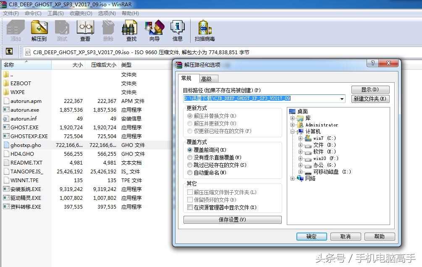Select 覆盖前询问 radio button
This screenshot has height=267, width=422.
point(190,149)
